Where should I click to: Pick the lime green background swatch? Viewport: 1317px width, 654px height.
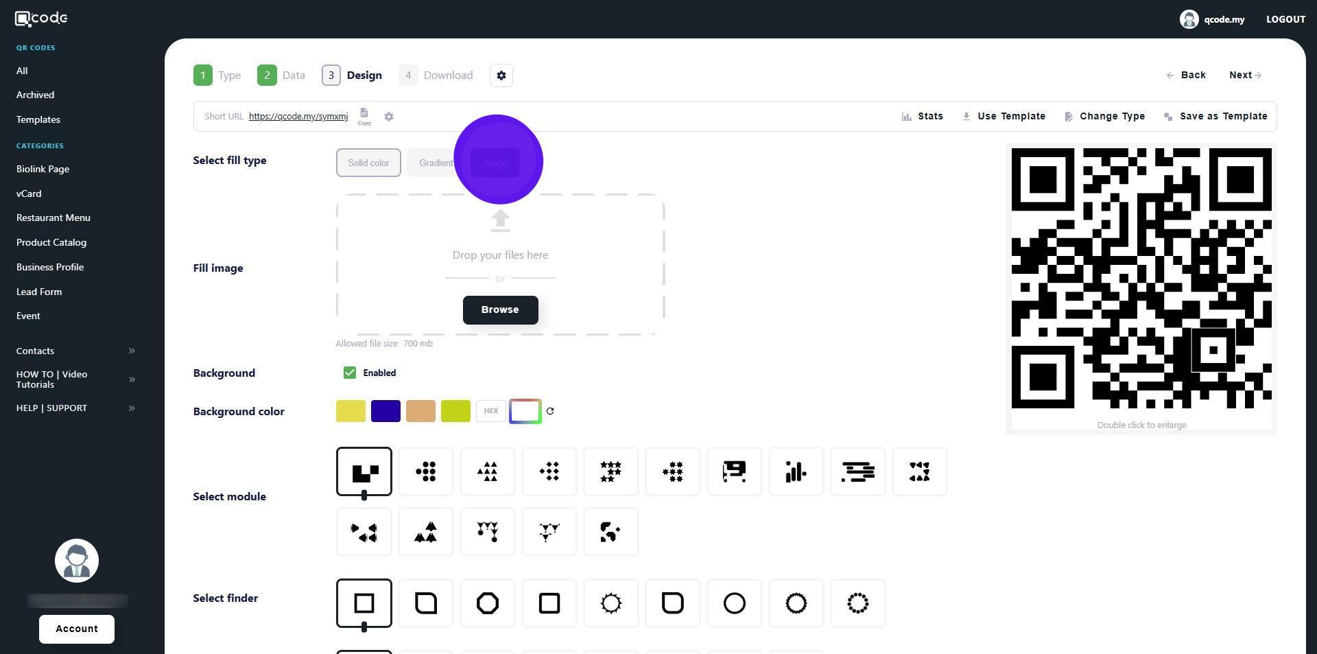click(x=455, y=411)
